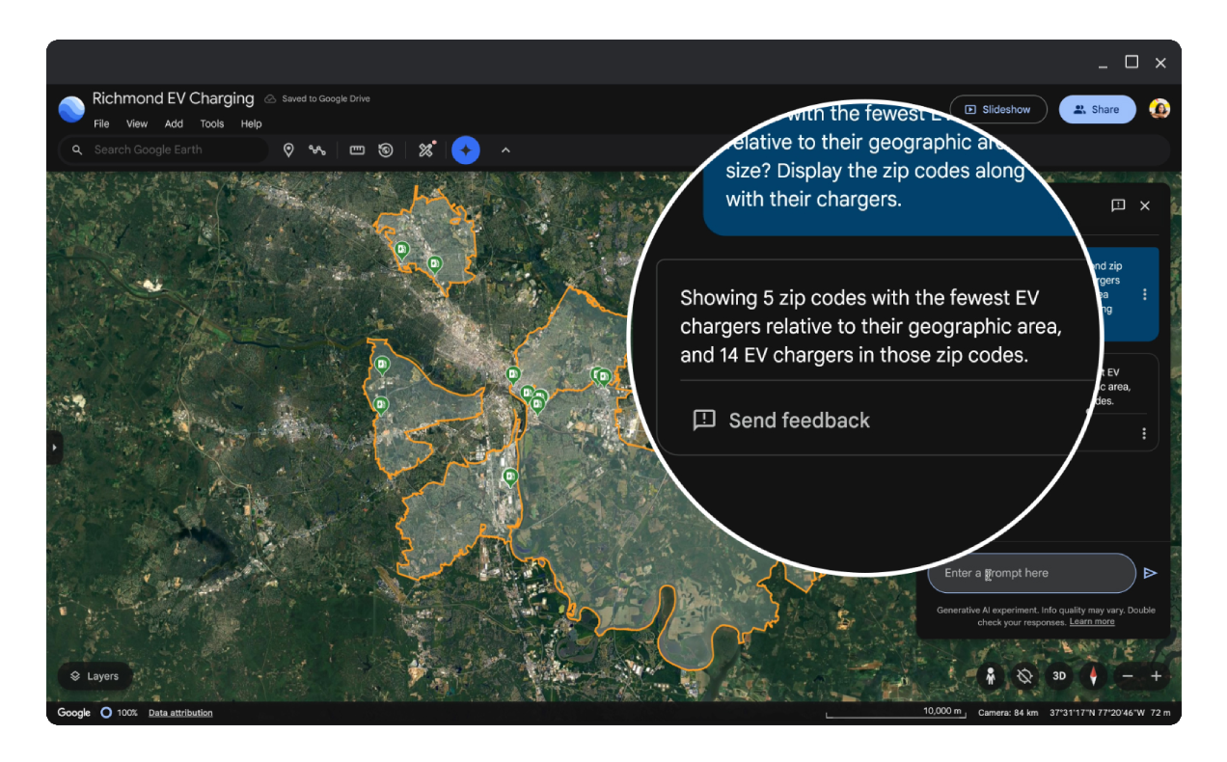This screenshot has height=762, width=1227.
Task: Click the Data attribution link
Action: coord(180,713)
